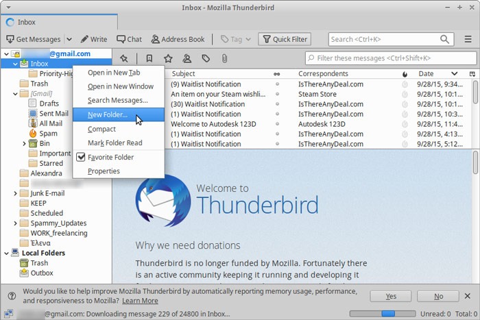This screenshot has width=480, height=320.
Task: Click the Filter these messages field
Action: [x=391, y=58]
